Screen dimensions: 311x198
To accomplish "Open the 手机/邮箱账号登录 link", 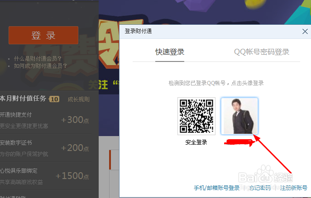I will 216,188.
